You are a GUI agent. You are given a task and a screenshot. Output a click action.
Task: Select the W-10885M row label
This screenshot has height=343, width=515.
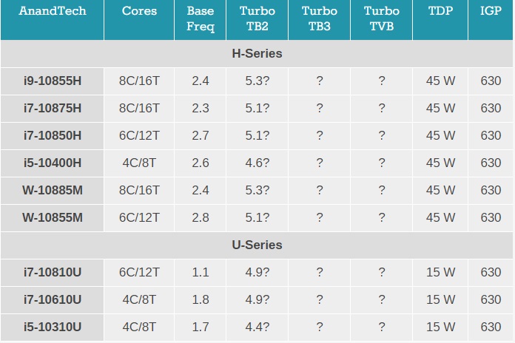point(52,190)
